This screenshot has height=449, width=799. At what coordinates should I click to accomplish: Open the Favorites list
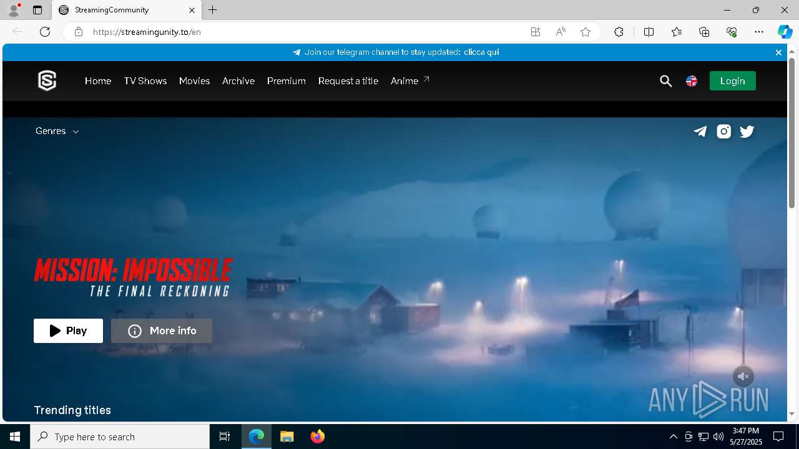(x=677, y=32)
